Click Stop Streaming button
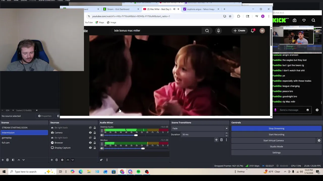Screen dimensions: 323x181 (x=276, y=128)
